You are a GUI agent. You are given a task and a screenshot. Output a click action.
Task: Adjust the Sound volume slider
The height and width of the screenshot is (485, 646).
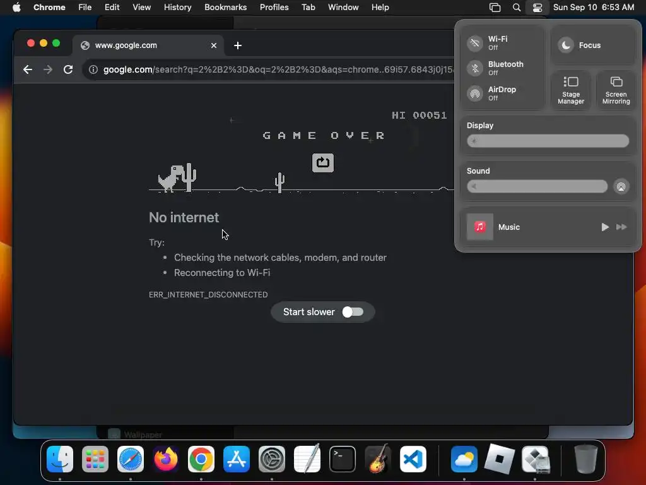point(537,186)
